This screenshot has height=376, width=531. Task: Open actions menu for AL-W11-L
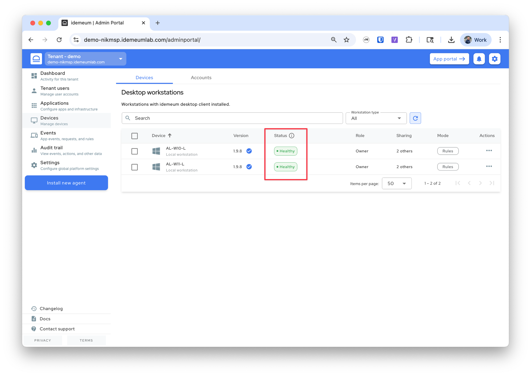pos(489,167)
